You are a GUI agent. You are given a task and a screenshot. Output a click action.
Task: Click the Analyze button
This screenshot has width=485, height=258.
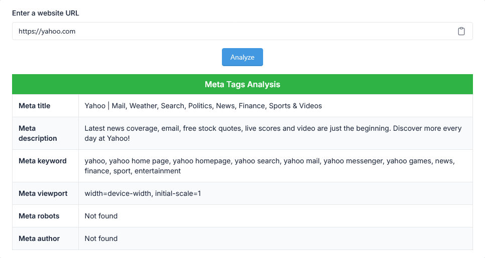pyautogui.click(x=243, y=57)
